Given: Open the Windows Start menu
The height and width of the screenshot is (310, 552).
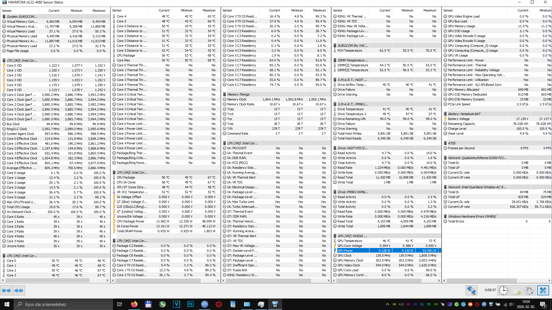Looking at the screenshot, I should pyautogui.click(x=7, y=304).
